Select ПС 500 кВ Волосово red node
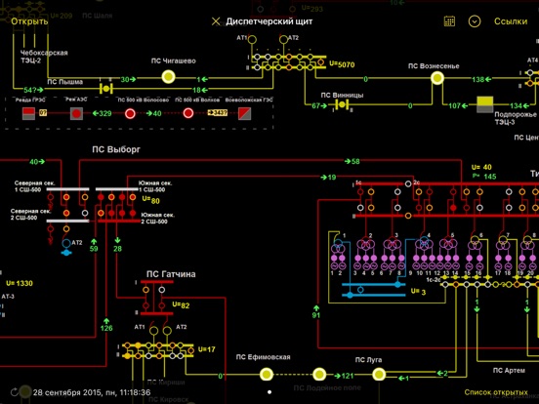Image resolution: width=539 pixels, height=404 pixels. pyautogui.click(x=130, y=113)
